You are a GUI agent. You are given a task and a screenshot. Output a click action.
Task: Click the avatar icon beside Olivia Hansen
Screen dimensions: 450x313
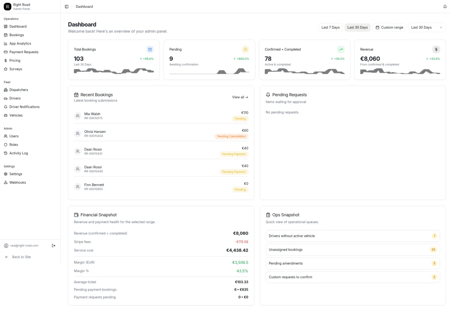tap(77, 134)
